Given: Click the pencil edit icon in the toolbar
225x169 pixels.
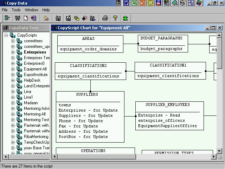Looking at the screenshot, I should [x=46, y=18].
